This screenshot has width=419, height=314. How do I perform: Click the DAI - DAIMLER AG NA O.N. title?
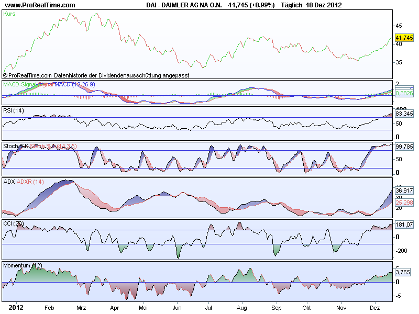[184, 5]
